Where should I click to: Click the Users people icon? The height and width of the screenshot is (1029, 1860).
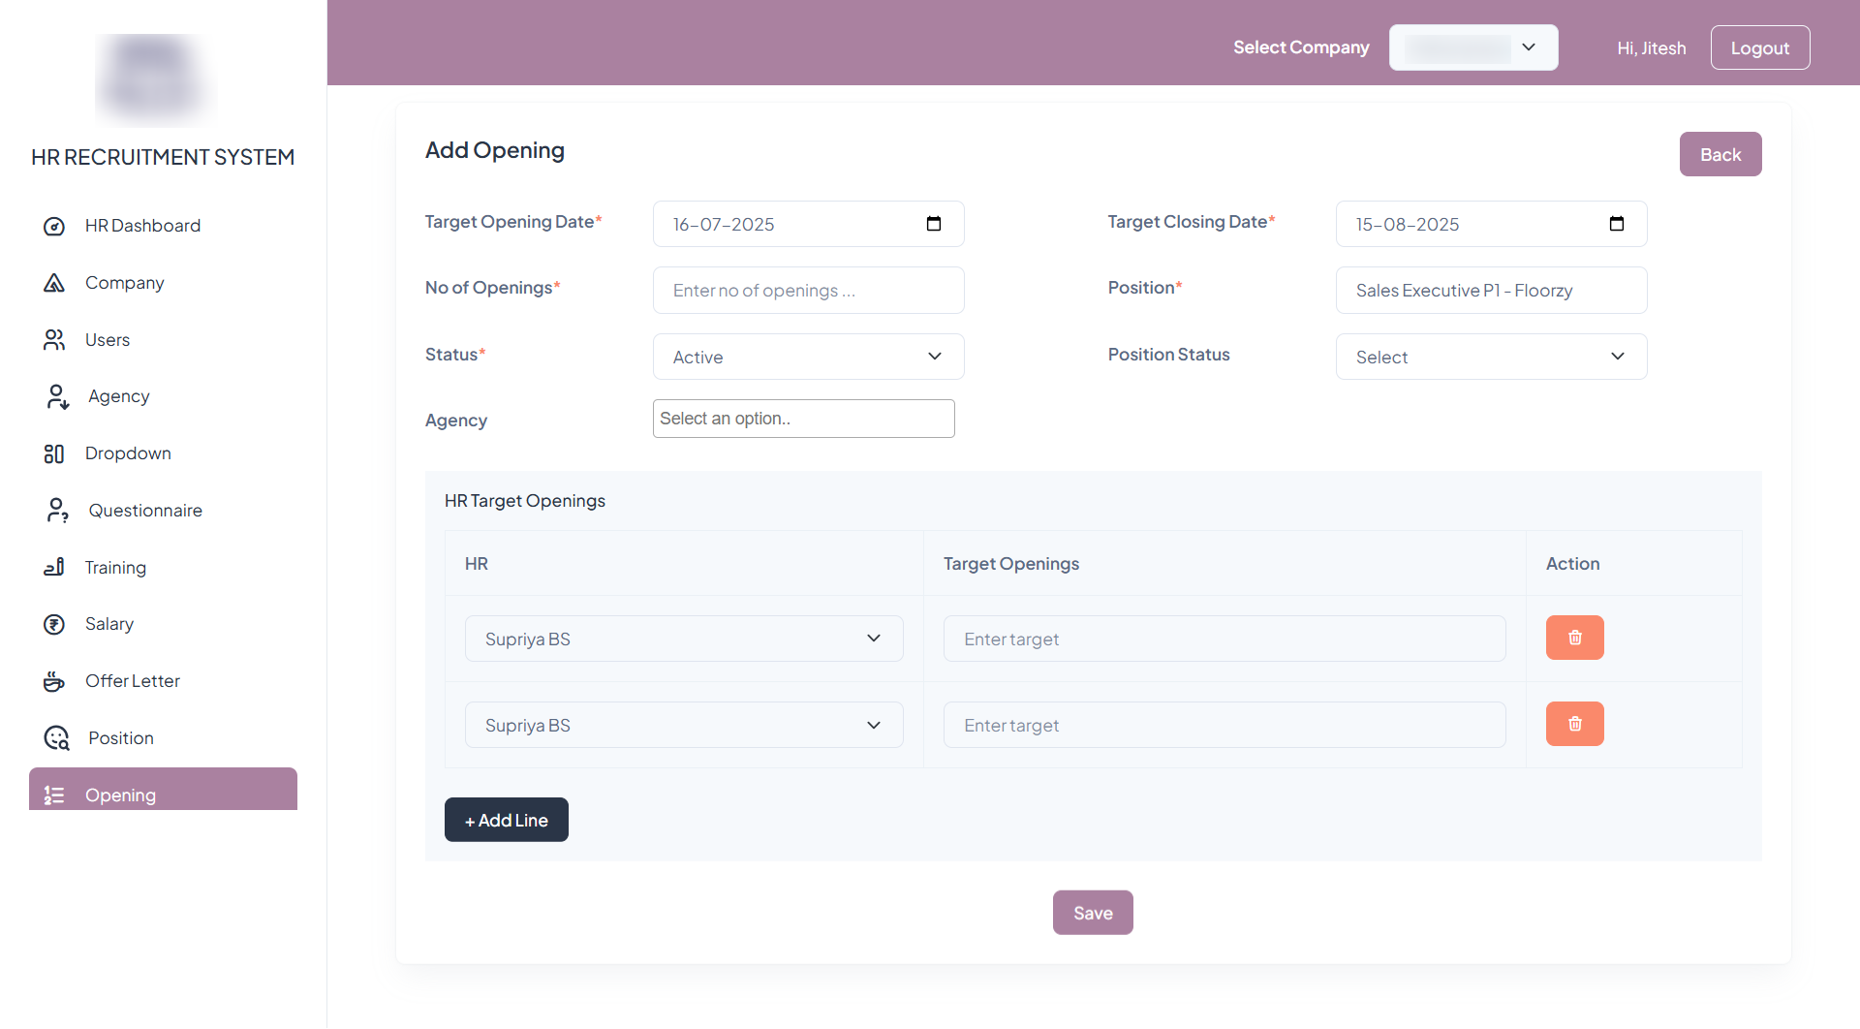coord(54,340)
